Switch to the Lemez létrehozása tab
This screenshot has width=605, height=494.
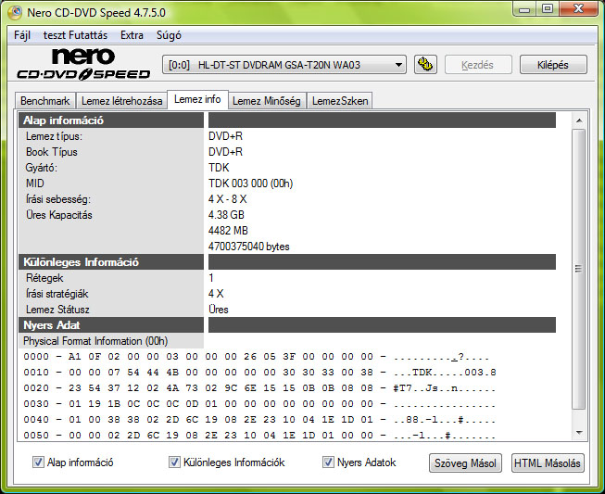pos(121,101)
